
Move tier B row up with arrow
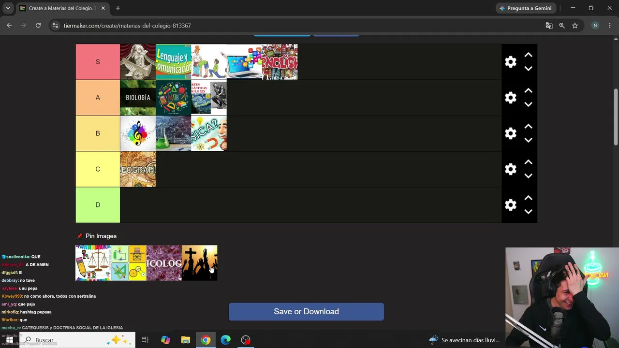[529, 127]
